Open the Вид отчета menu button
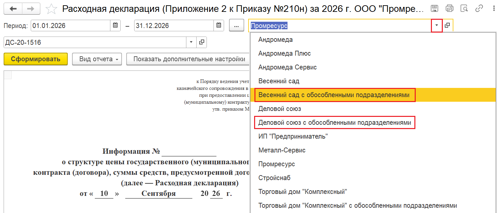The width and height of the screenshot is (497, 213). (97, 59)
